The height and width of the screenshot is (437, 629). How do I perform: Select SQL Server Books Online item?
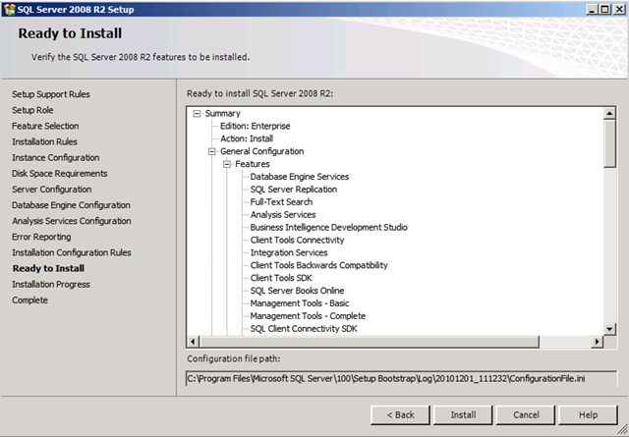coord(297,291)
